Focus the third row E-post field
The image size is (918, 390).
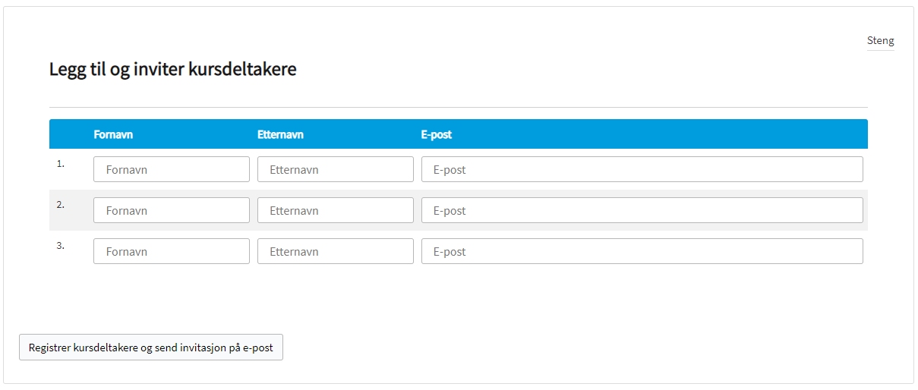(642, 251)
